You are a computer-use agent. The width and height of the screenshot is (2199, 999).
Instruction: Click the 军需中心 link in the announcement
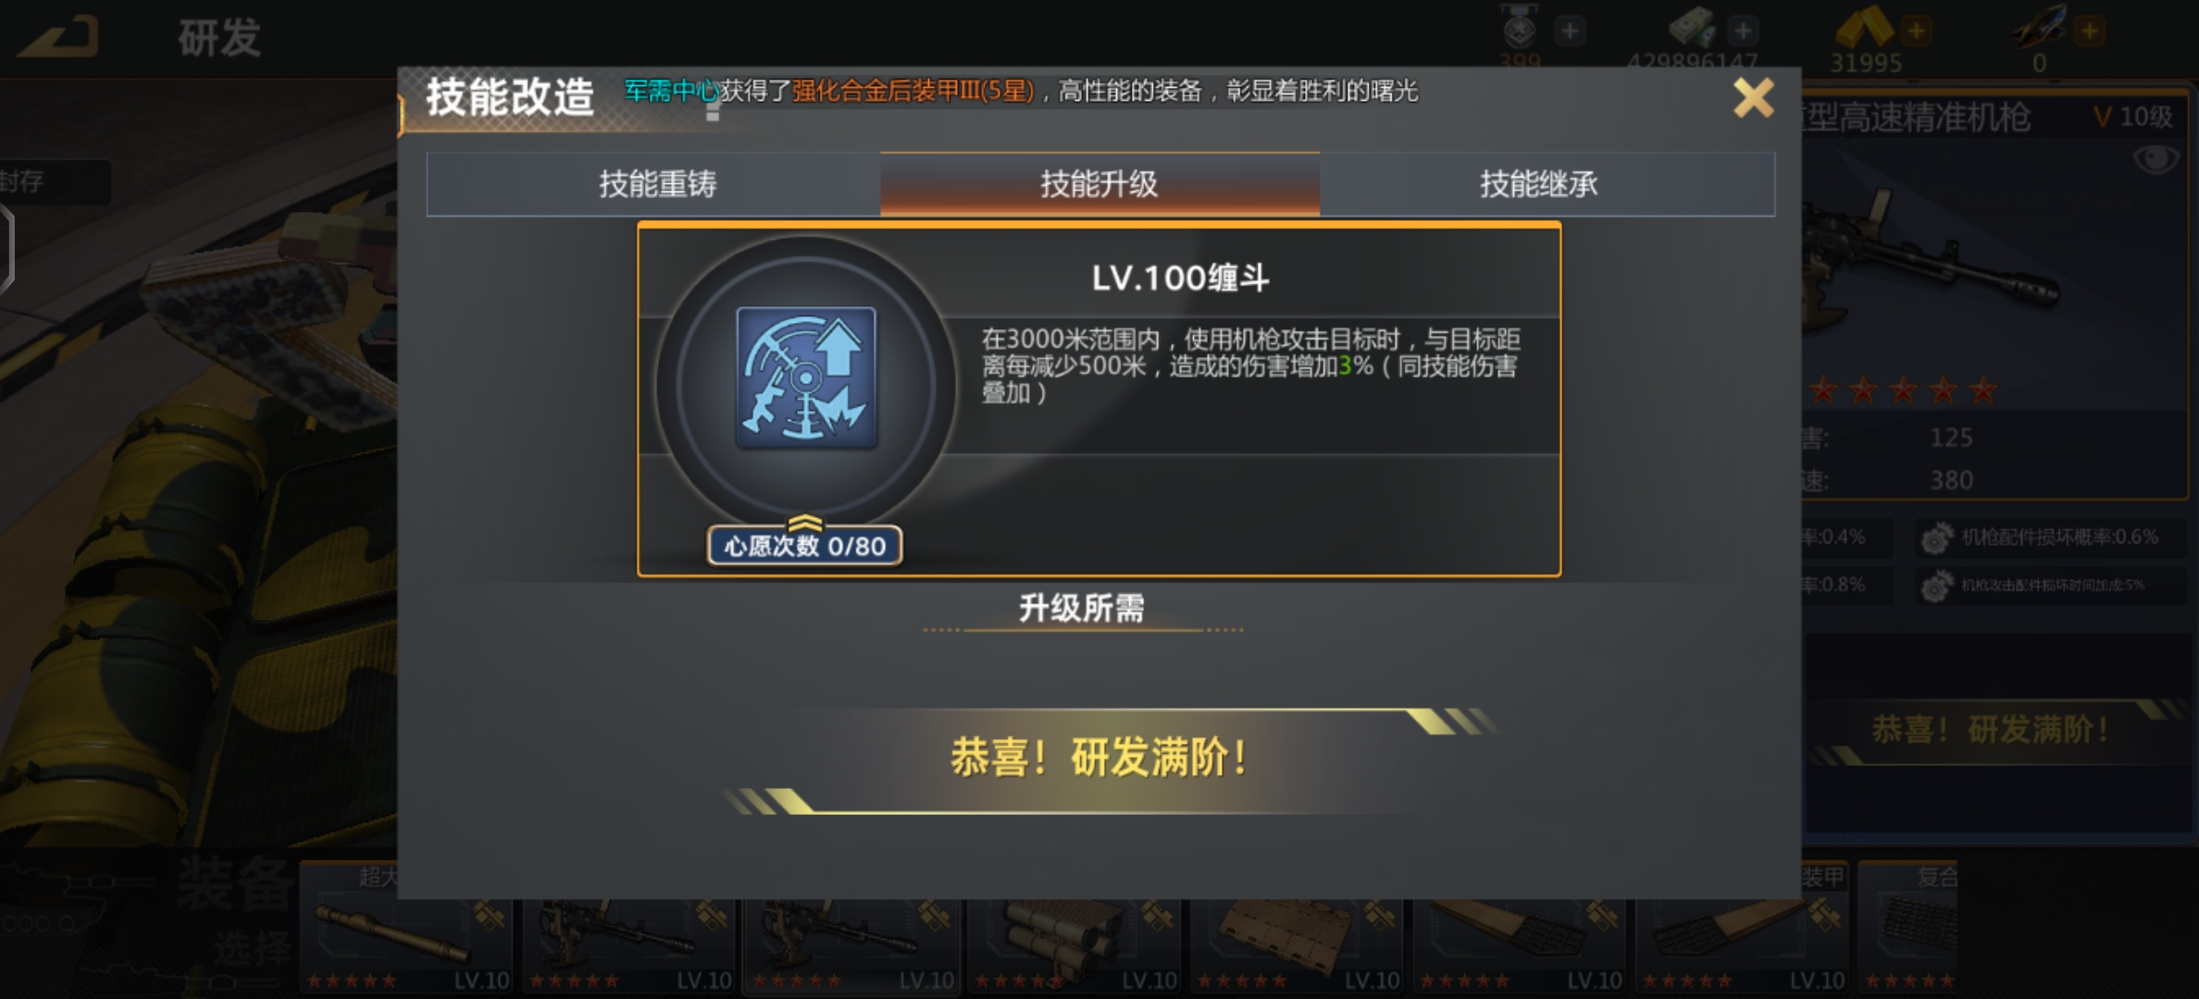(671, 91)
